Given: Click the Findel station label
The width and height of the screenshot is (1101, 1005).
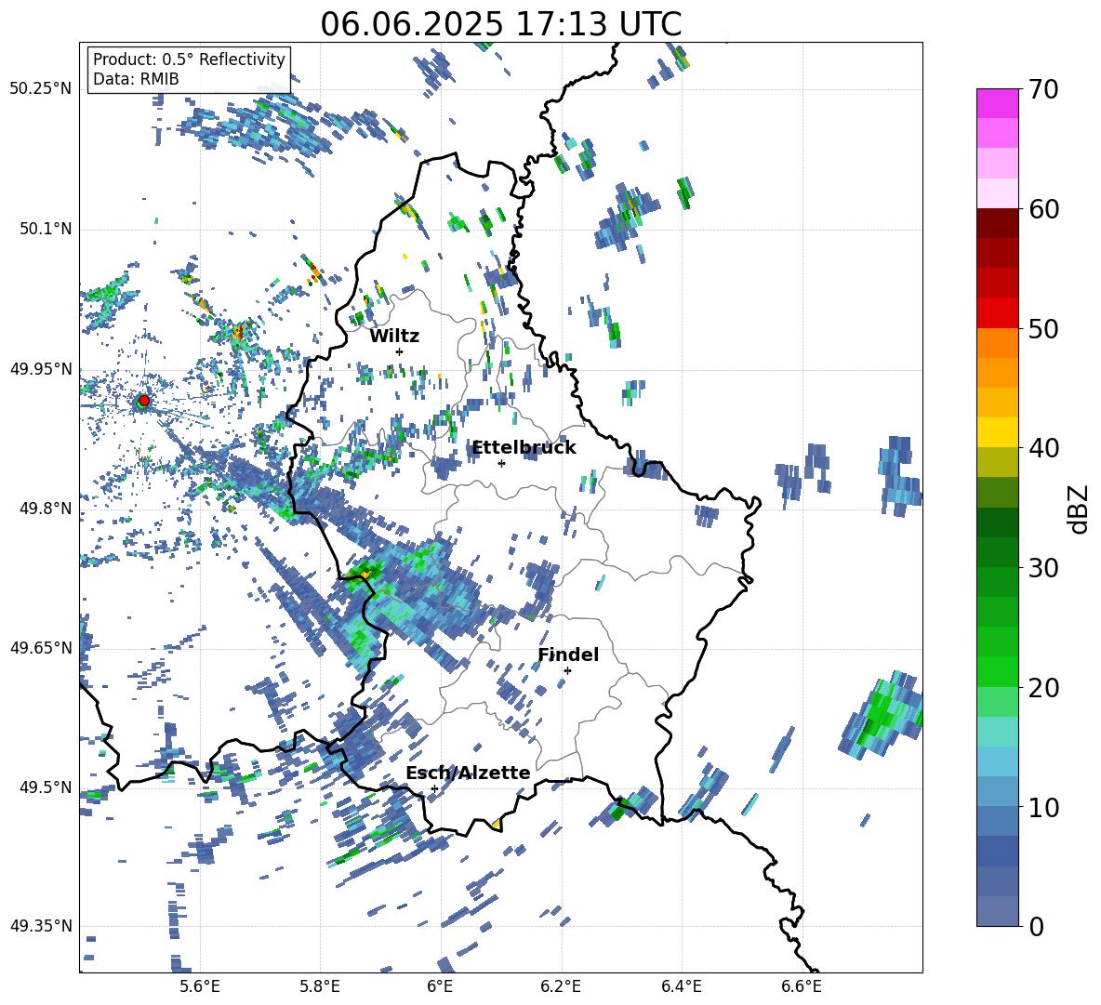Looking at the screenshot, I should click(x=568, y=655).
